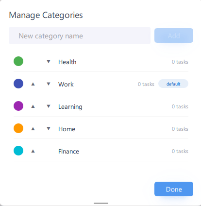Screen dimensions: 201x206
Task: Focus the New category name field
Action: point(80,35)
